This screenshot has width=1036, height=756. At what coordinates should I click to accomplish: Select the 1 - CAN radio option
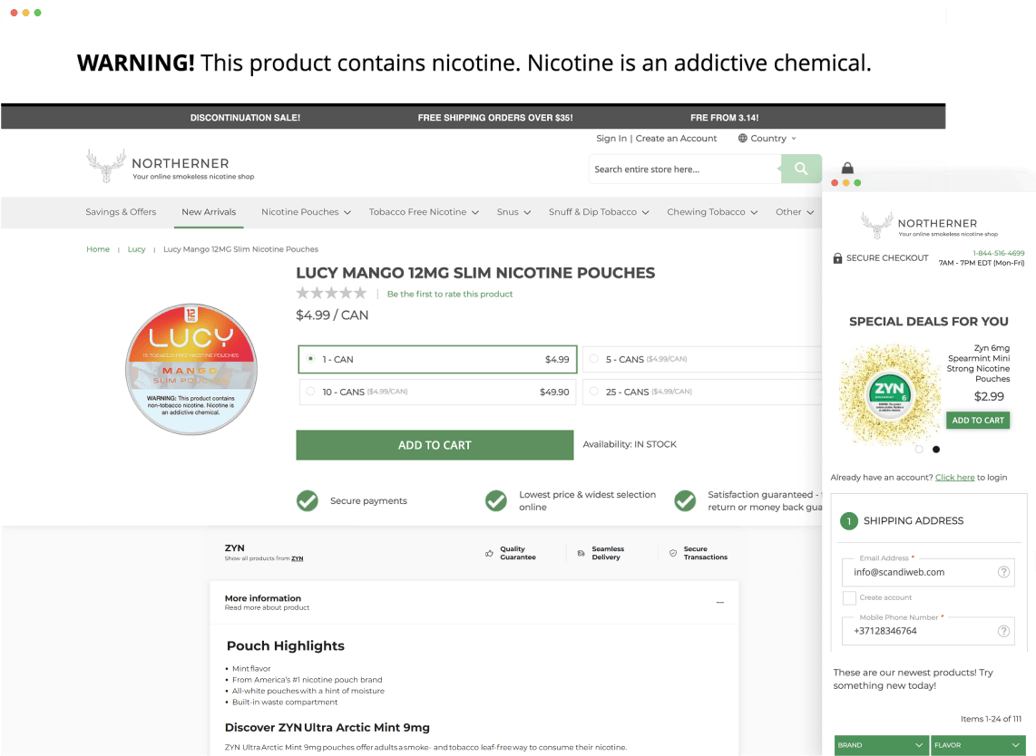(x=310, y=359)
